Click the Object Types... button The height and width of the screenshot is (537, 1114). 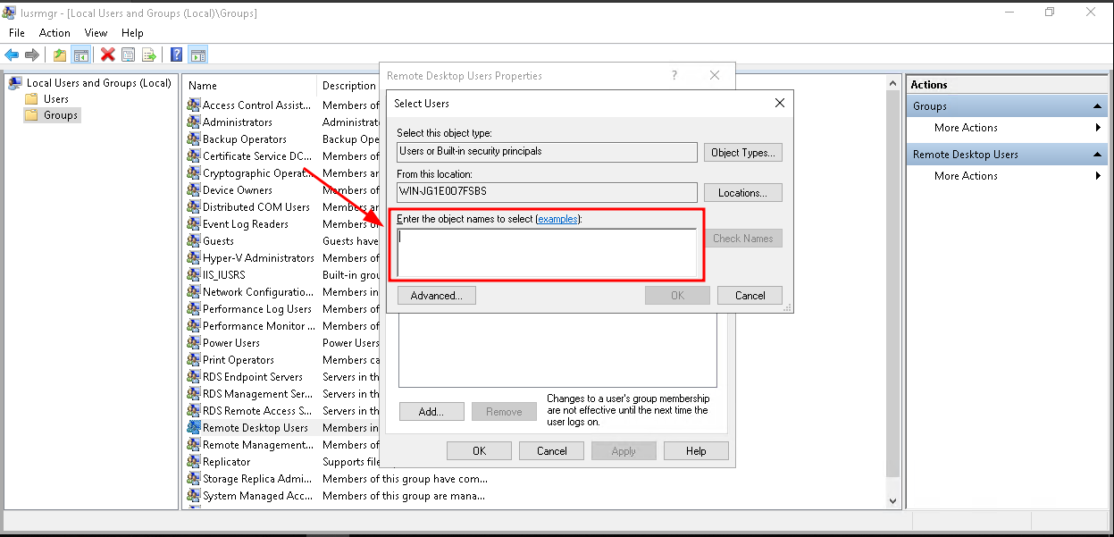point(742,153)
